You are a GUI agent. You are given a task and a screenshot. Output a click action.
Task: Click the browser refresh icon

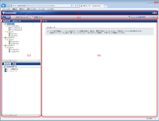point(76,6)
